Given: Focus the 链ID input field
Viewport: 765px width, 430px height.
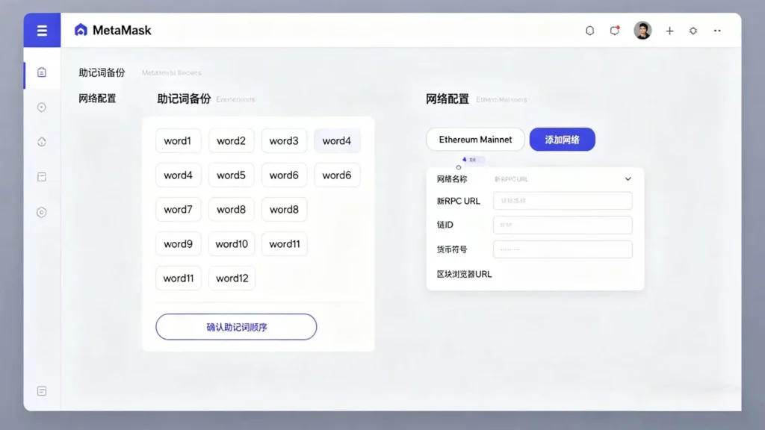Looking at the screenshot, I should tap(563, 225).
